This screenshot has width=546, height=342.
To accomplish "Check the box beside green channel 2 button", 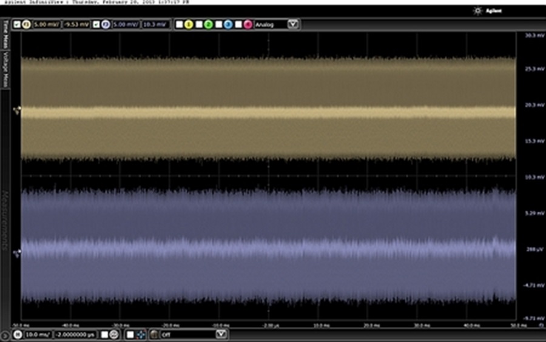I will point(199,24).
